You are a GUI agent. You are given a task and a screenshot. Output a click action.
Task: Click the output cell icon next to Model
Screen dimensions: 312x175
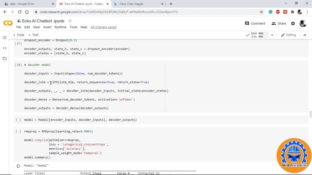pyautogui.click(x=19, y=166)
